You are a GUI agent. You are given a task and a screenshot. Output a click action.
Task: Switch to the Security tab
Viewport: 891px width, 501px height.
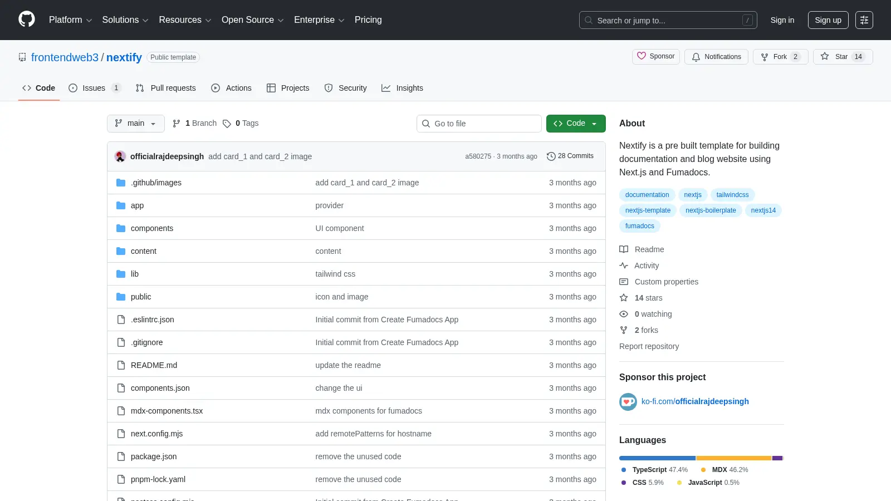(x=346, y=88)
